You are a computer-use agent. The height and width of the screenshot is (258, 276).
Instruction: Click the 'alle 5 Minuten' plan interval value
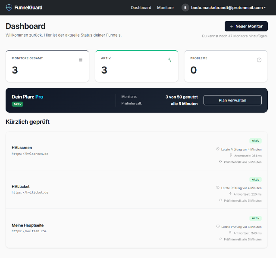click(x=184, y=104)
